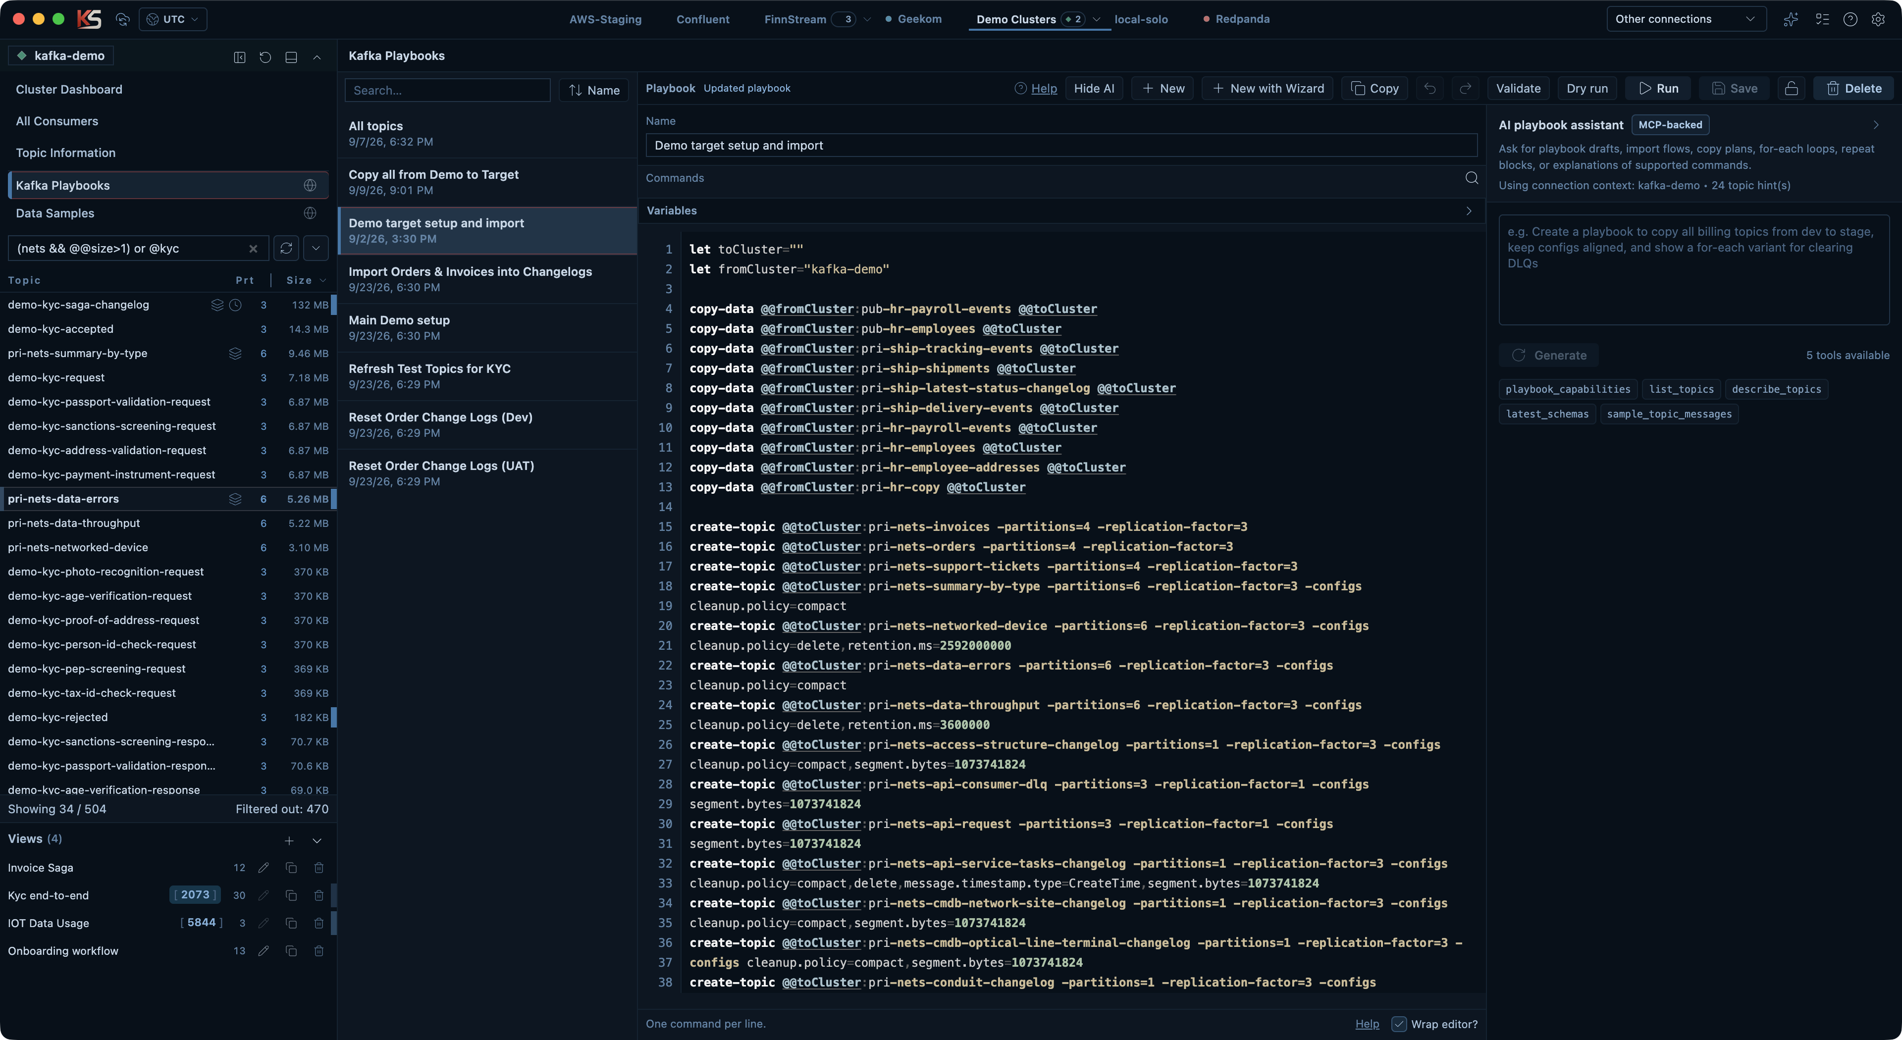Click the lock icon next to Save
The height and width of the screenshot is (1040, 1902).
(1791, 89)
